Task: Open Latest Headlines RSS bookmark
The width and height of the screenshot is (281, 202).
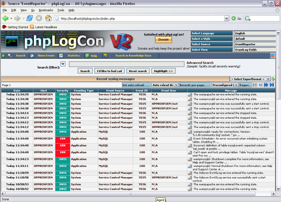Action: pyautogui.click(x=44, y=27)
